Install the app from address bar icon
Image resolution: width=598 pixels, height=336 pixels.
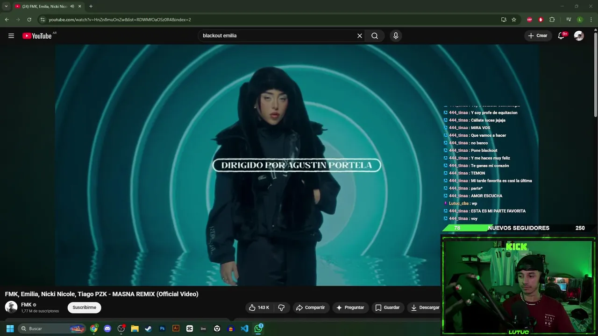[x=504, y=20]
